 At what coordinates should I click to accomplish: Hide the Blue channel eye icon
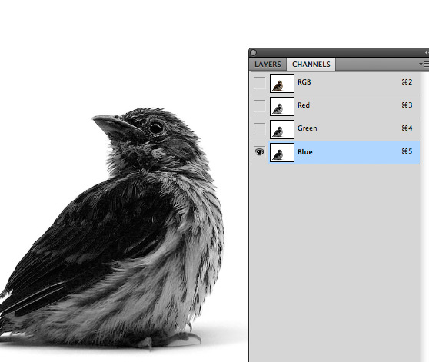point(259,151)
